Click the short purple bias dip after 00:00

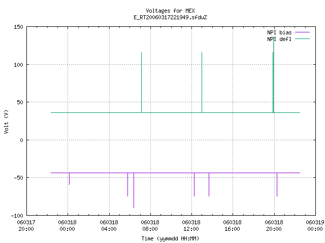(x=69, y=179)
